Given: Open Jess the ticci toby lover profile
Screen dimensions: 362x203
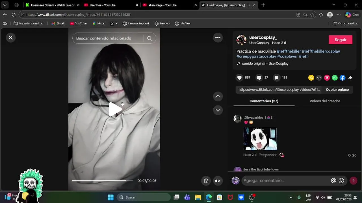Looking at the screenshot, I should pos(261,169).
